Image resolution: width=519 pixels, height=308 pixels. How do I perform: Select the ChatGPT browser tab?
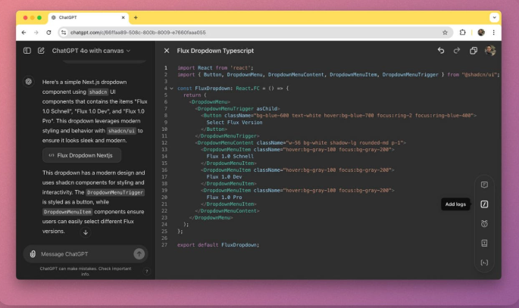click(88, 17)
